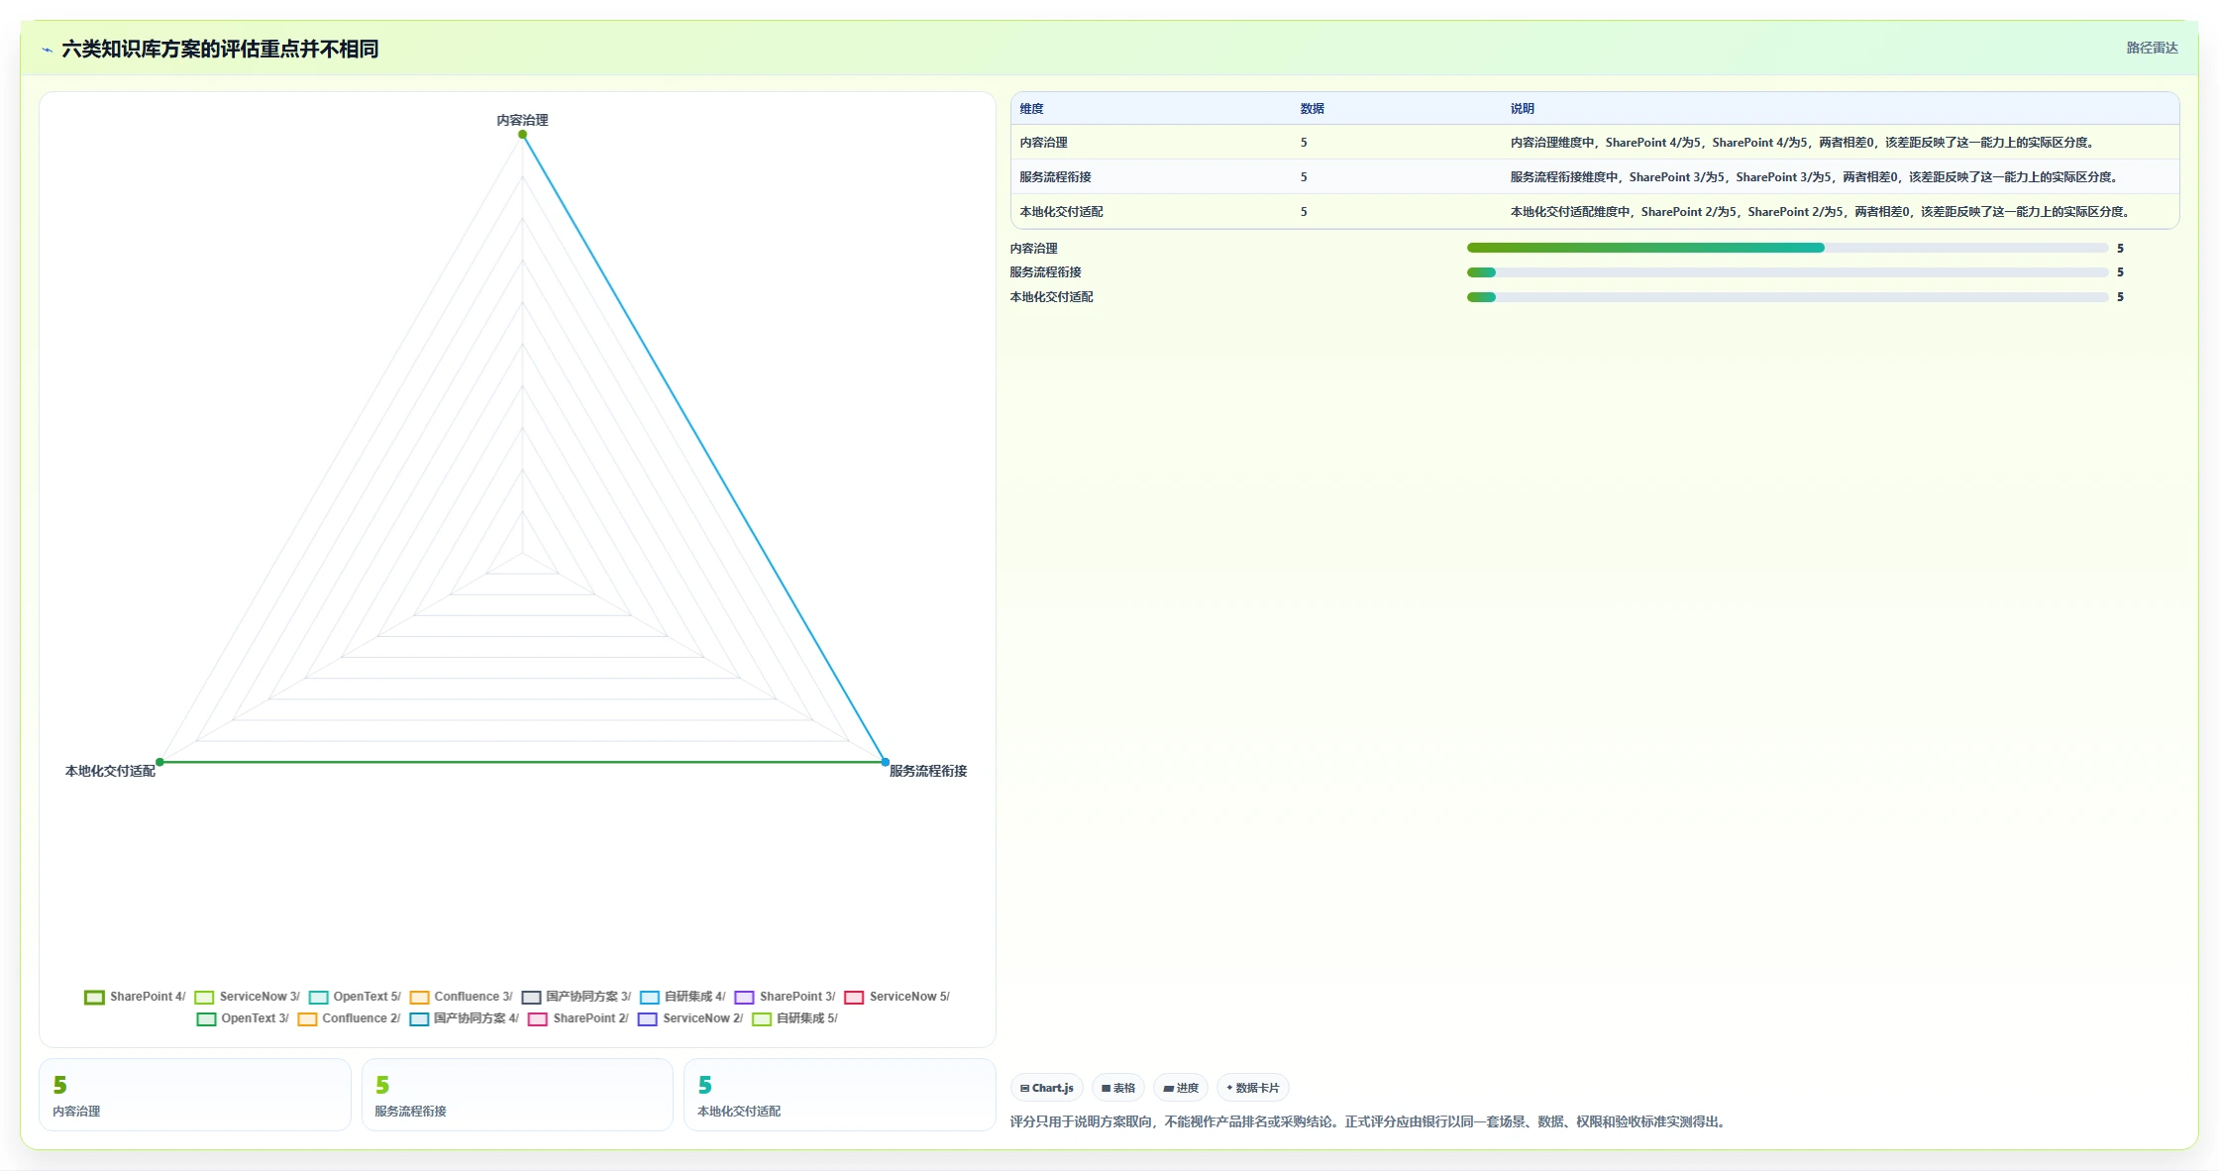
Task: Hide the ServiceNow 5/ legend dataset
Action: coord(898,997)
